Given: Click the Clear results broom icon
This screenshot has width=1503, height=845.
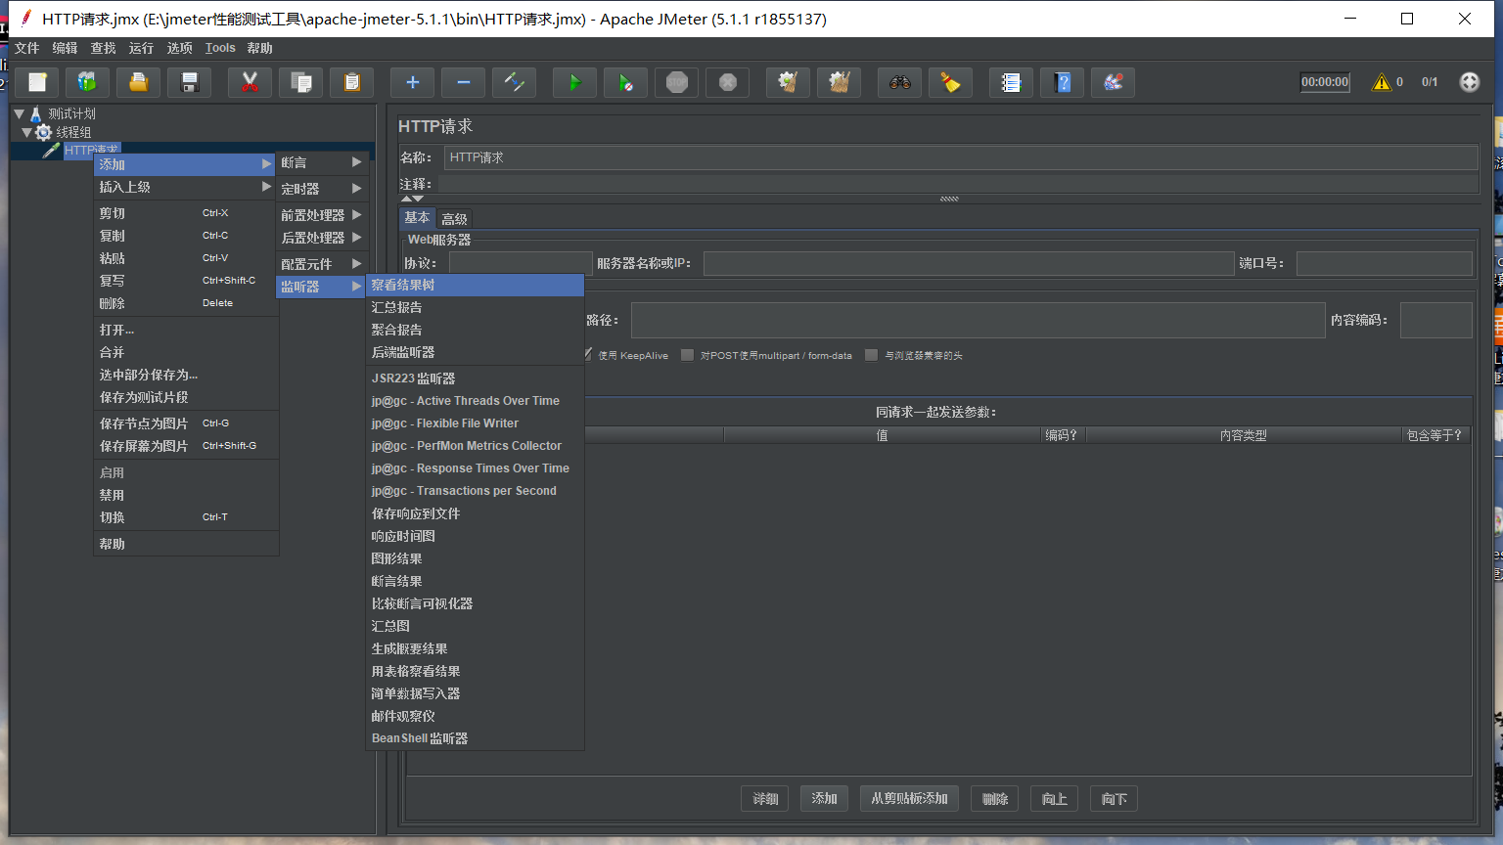Looking at the screenshot, I should point(789,83).
